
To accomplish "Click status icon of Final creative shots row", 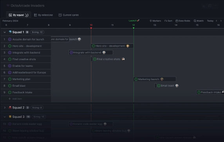I will click(10, 59).
